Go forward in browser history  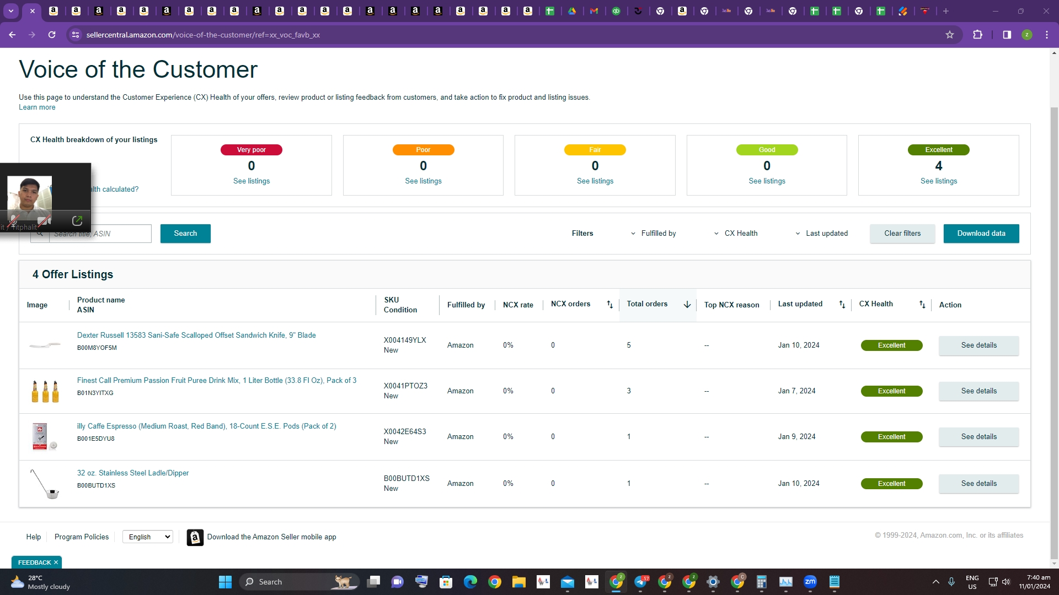click(32, 35)
